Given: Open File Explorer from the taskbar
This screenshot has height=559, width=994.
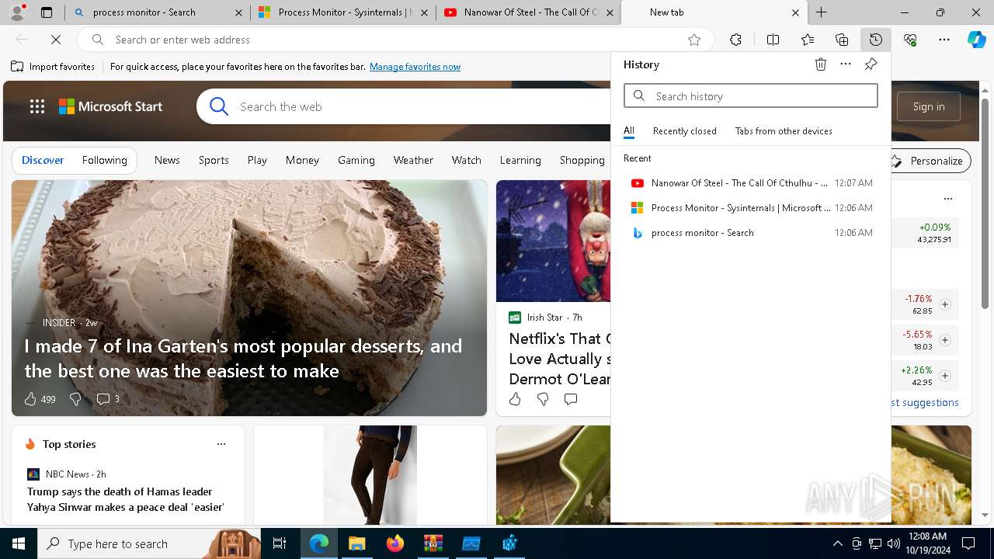Looking at the screenshot, I should pyautogui.click(x=357, y=543).
